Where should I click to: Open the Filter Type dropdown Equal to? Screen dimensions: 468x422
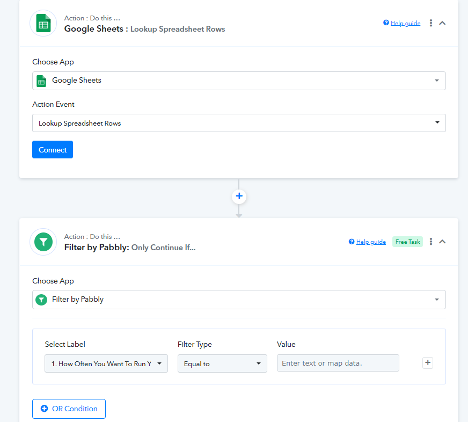pyautogui.click(x=222, y=363)
